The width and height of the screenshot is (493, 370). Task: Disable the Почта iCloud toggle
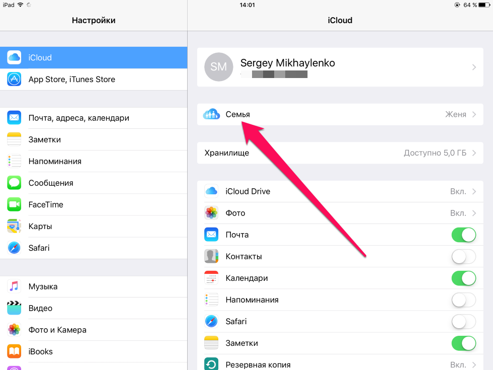(x=463, y=235)
